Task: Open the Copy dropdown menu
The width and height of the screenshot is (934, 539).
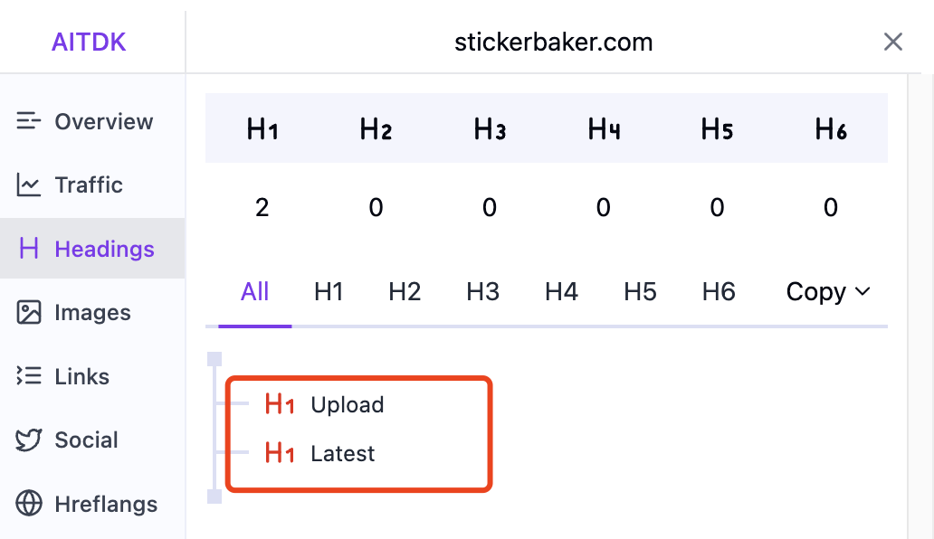Action: pyautogui.click(x=827, y=292)
